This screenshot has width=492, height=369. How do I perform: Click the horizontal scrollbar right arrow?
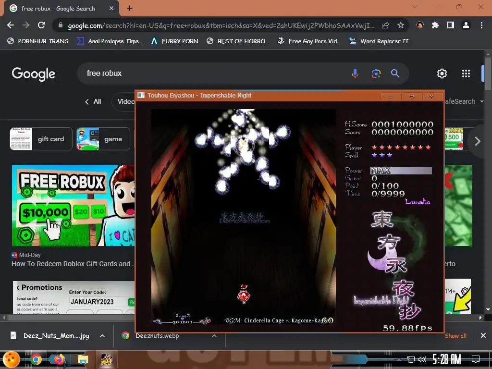tap(480, 318)
